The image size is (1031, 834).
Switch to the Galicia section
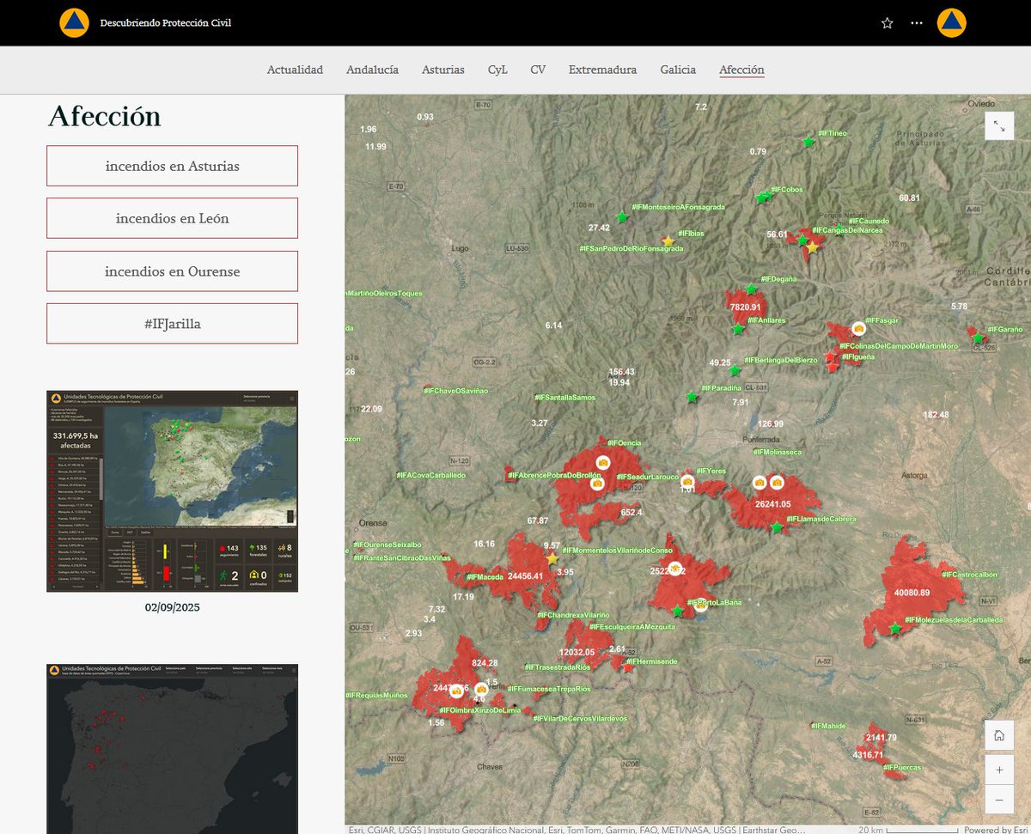(x=678, y=70)
